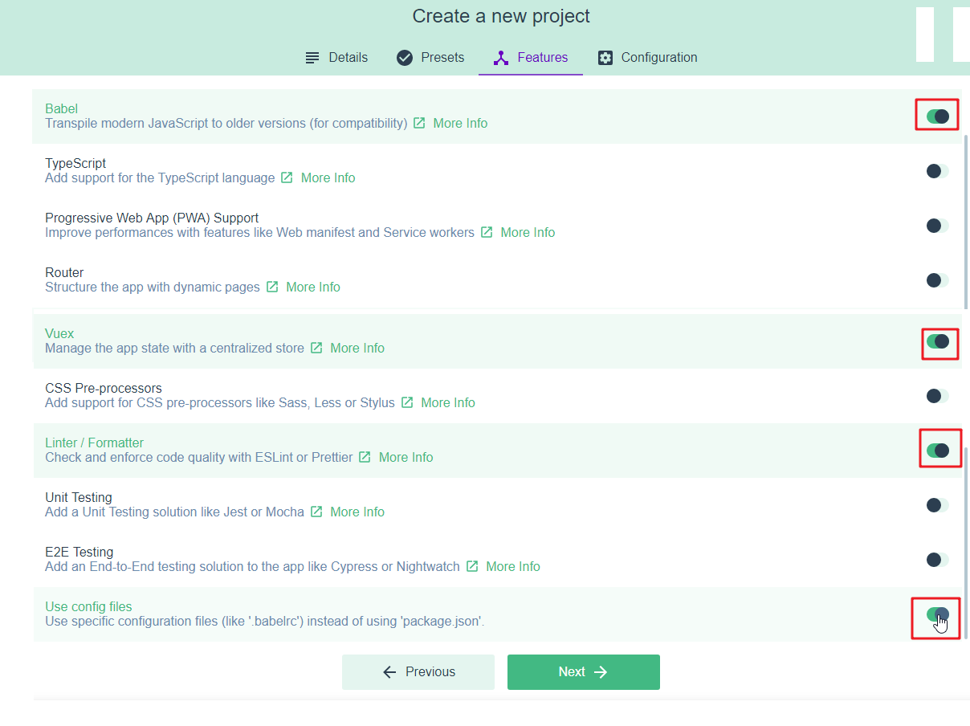Disable the Babel feature toggle
This screenshot has height=726, width=970.
[x=937, y=116]
